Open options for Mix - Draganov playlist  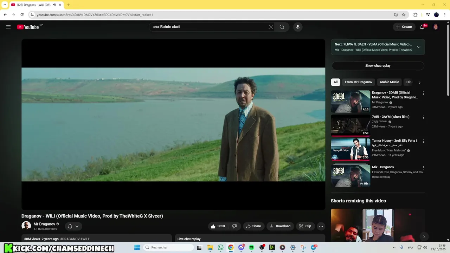pyautogui.click(x=423, y=168)
